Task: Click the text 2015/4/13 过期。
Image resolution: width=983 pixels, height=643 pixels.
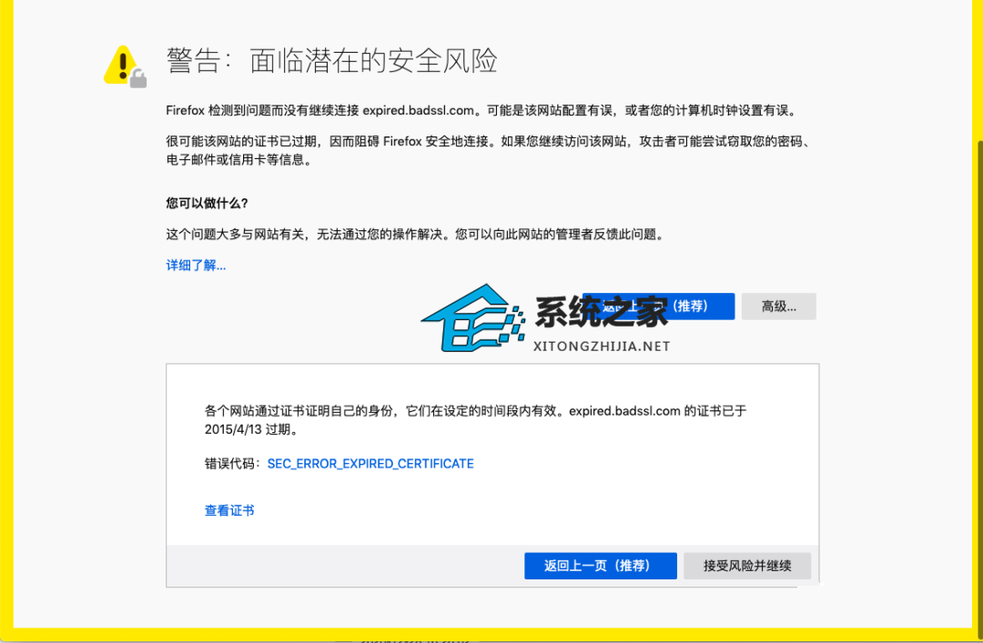Action: (x=251, y=429)
